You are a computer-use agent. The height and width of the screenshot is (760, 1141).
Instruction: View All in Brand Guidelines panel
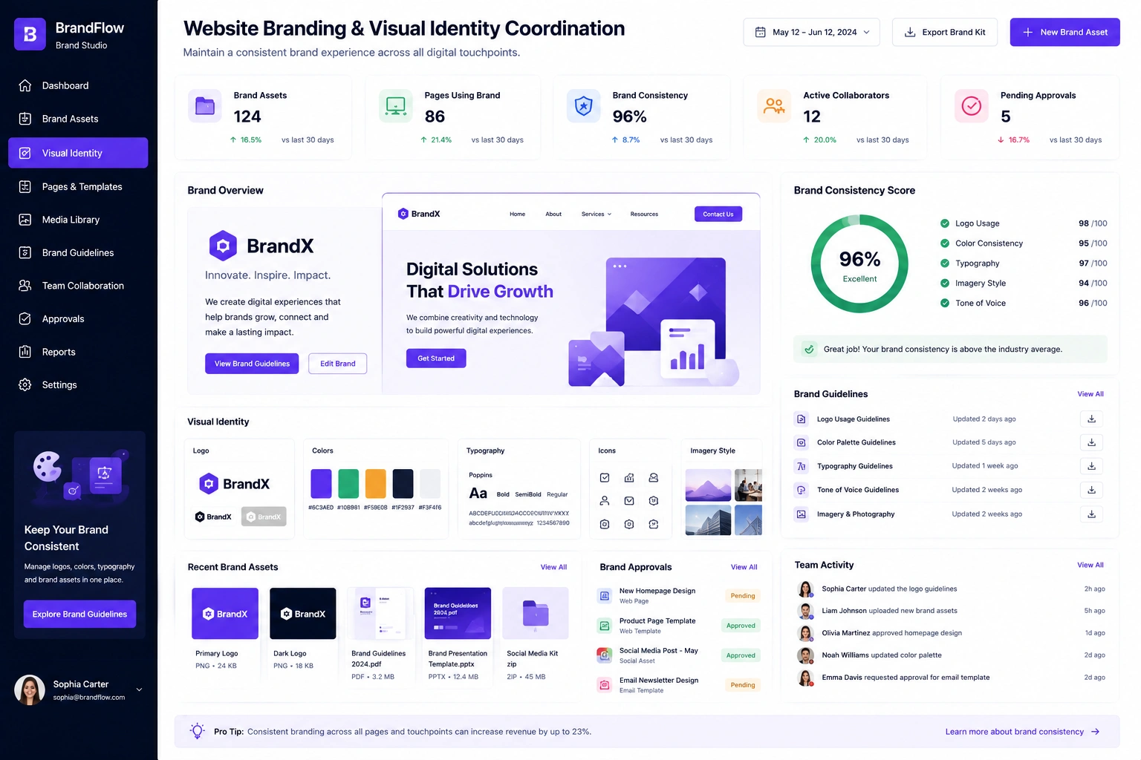1090,394
